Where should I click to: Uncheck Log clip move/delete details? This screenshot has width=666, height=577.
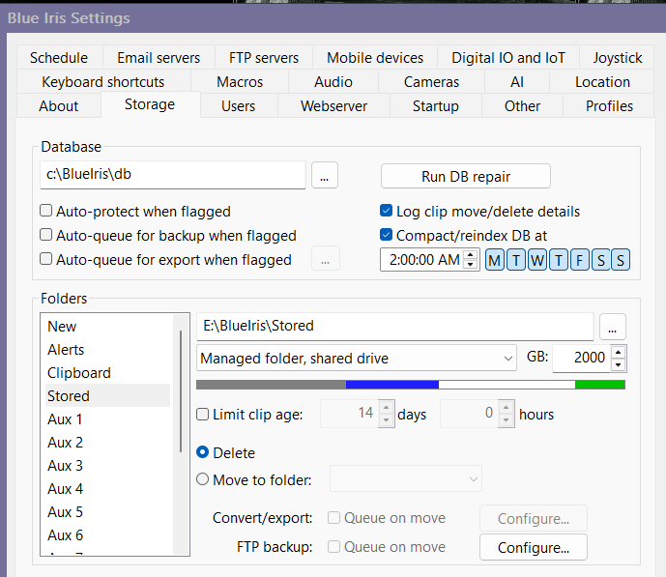387,211
